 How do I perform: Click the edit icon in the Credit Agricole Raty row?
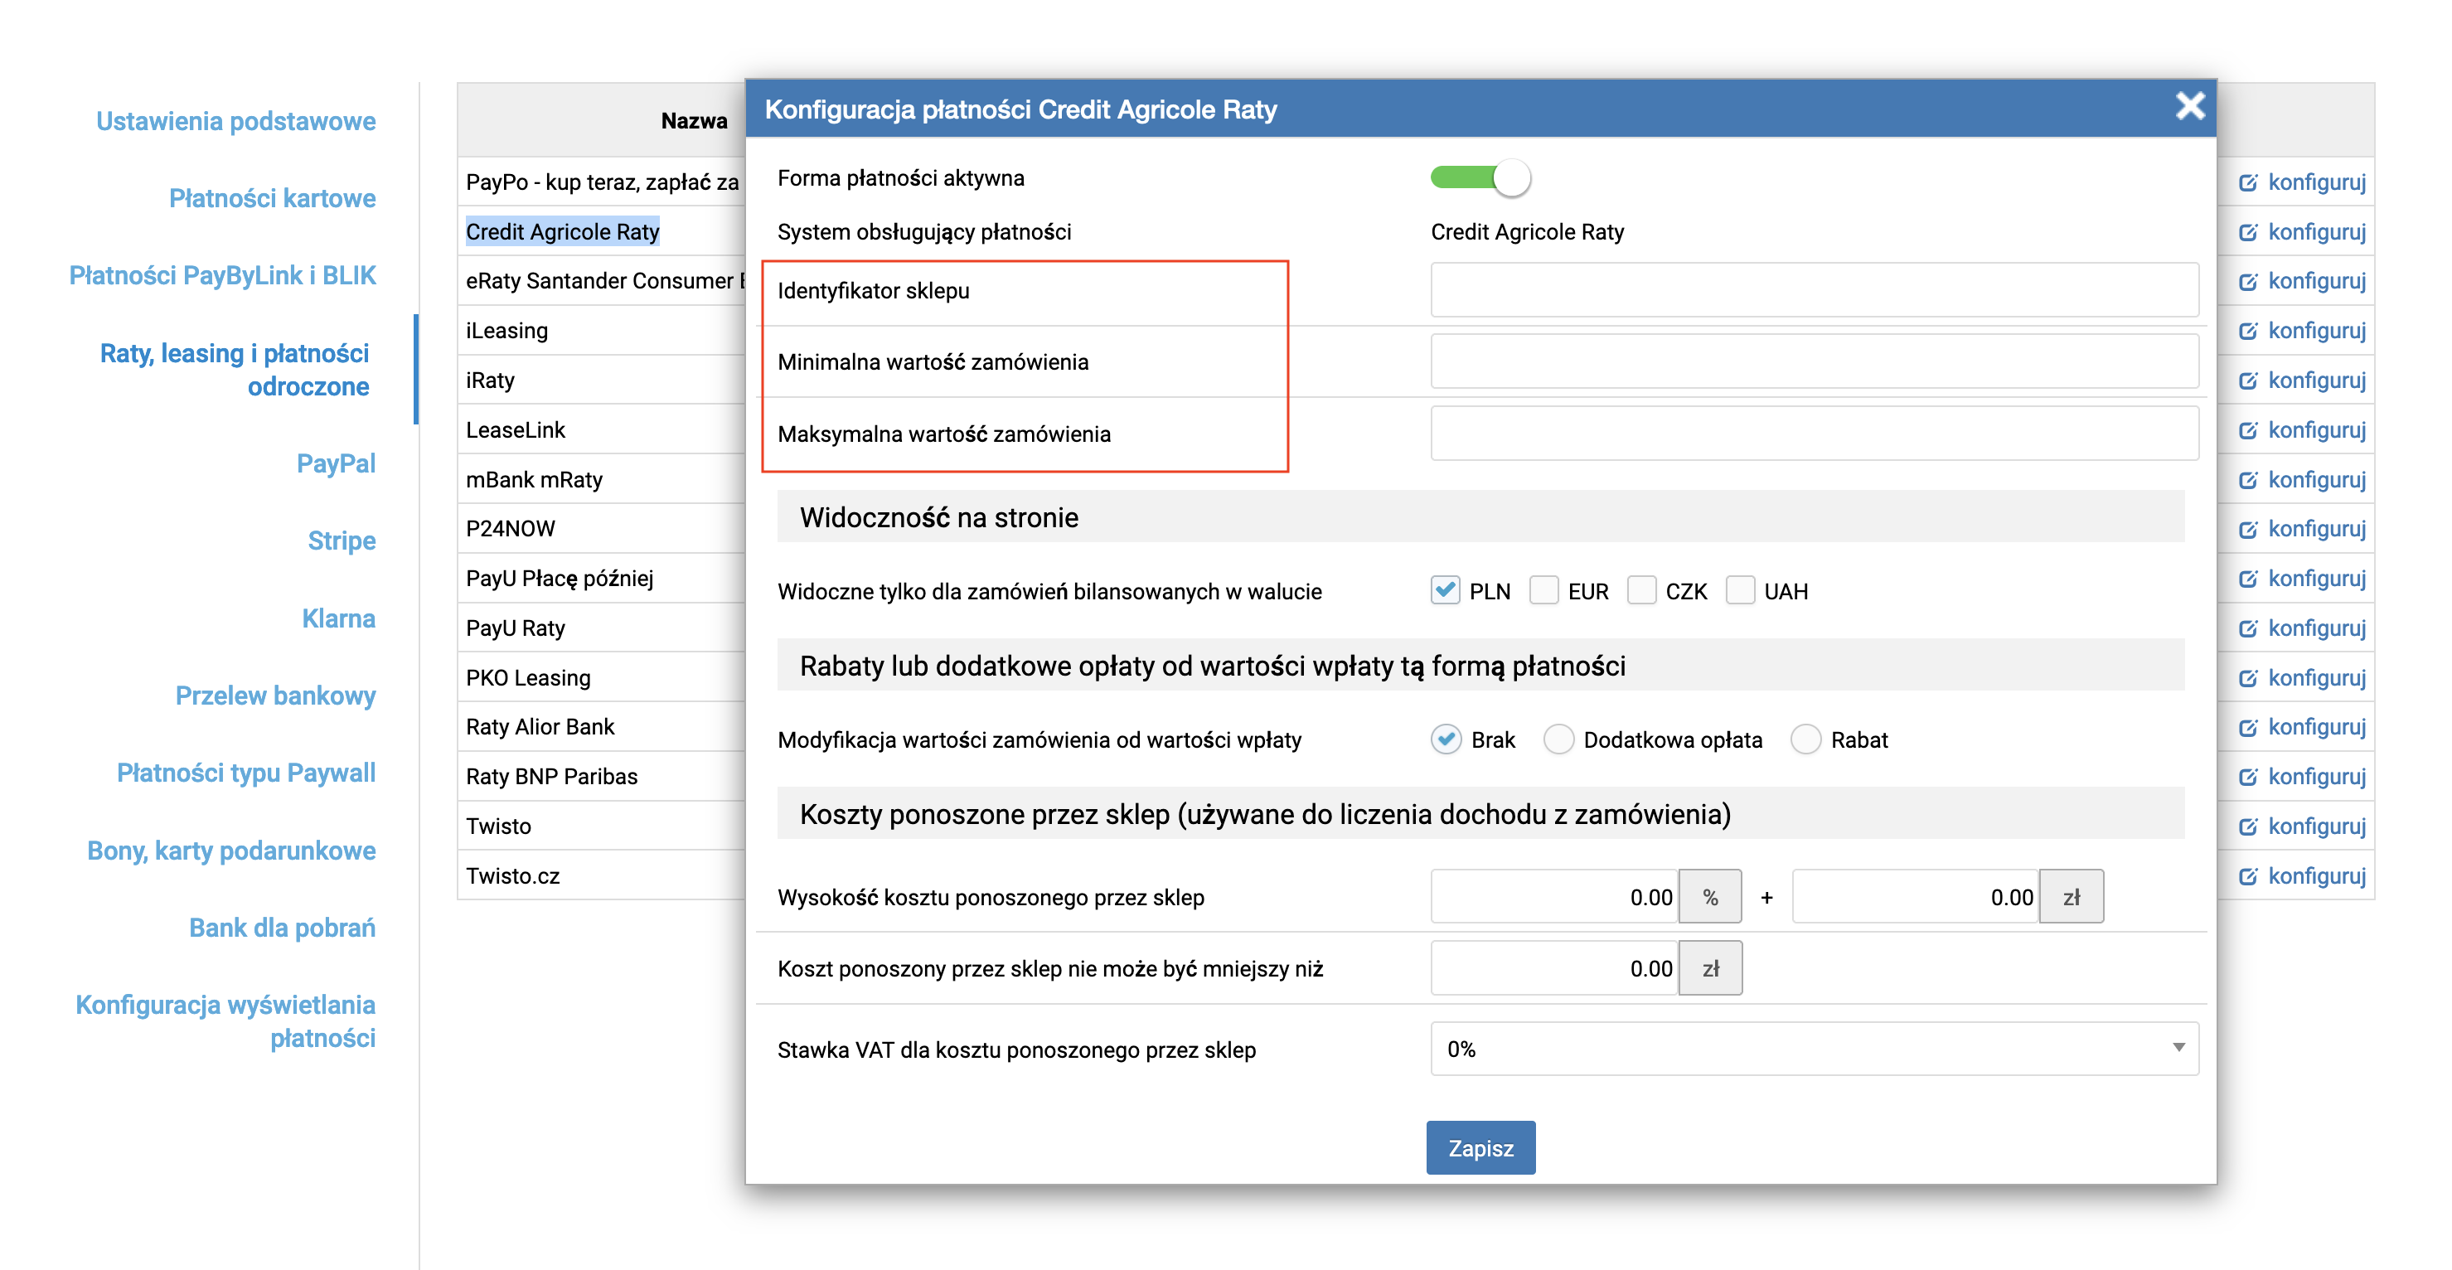tap(2247, 232)
